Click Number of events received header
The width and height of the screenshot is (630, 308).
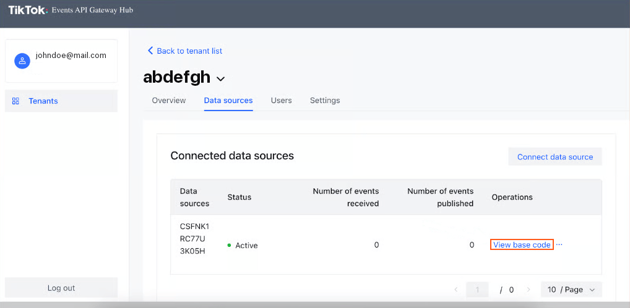(346, 197)
